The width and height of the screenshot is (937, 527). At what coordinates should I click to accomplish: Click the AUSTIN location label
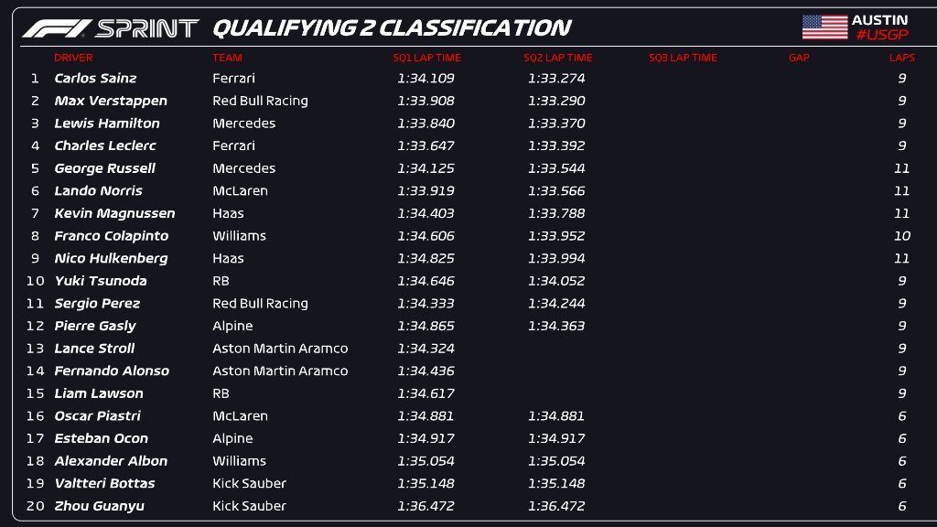(879, 20)
